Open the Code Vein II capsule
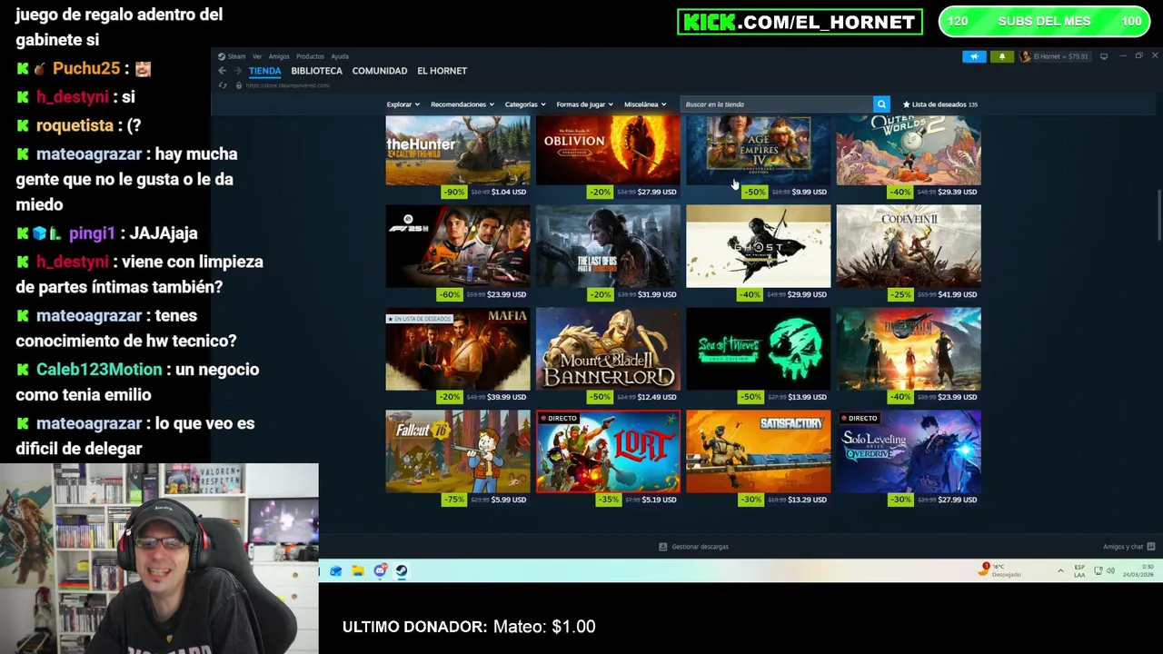Screen dimensions: 1163x654 (x=909, y=245)
